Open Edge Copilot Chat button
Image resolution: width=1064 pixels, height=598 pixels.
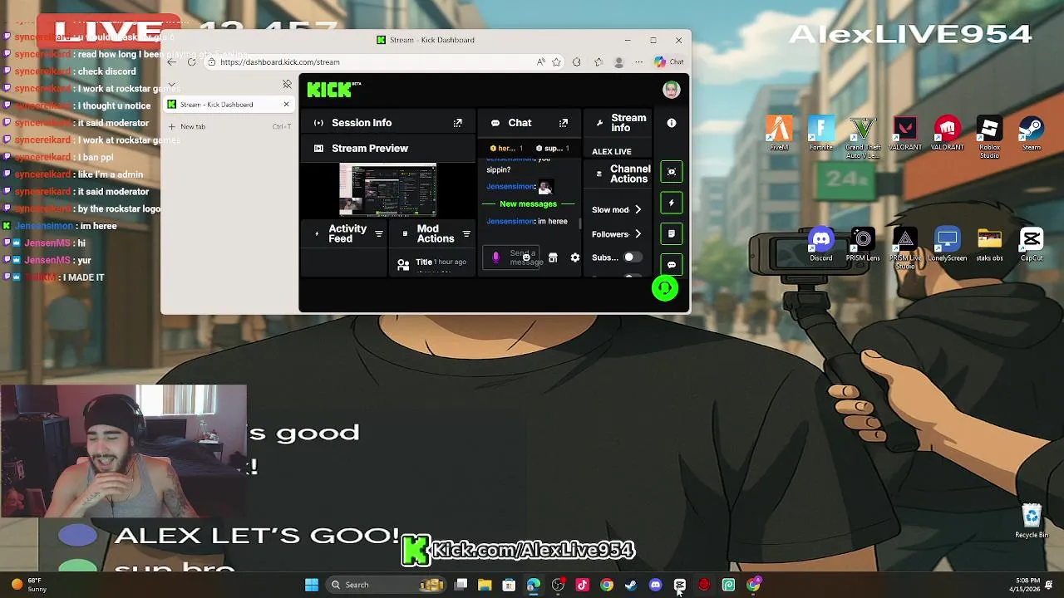[669, 62]
